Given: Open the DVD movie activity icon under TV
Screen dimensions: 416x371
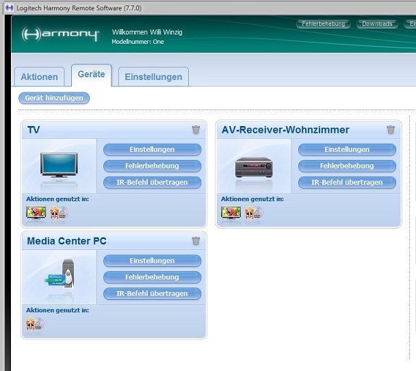Looking at the screenshot, I should click(59, 213).
